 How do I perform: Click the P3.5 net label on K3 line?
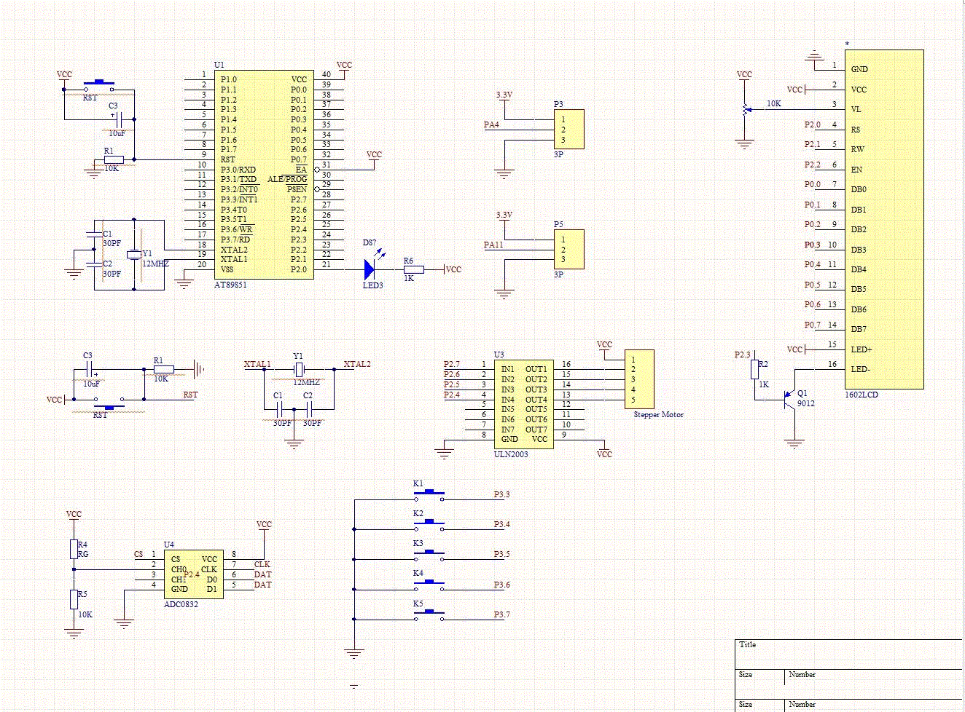coord(501,555)
